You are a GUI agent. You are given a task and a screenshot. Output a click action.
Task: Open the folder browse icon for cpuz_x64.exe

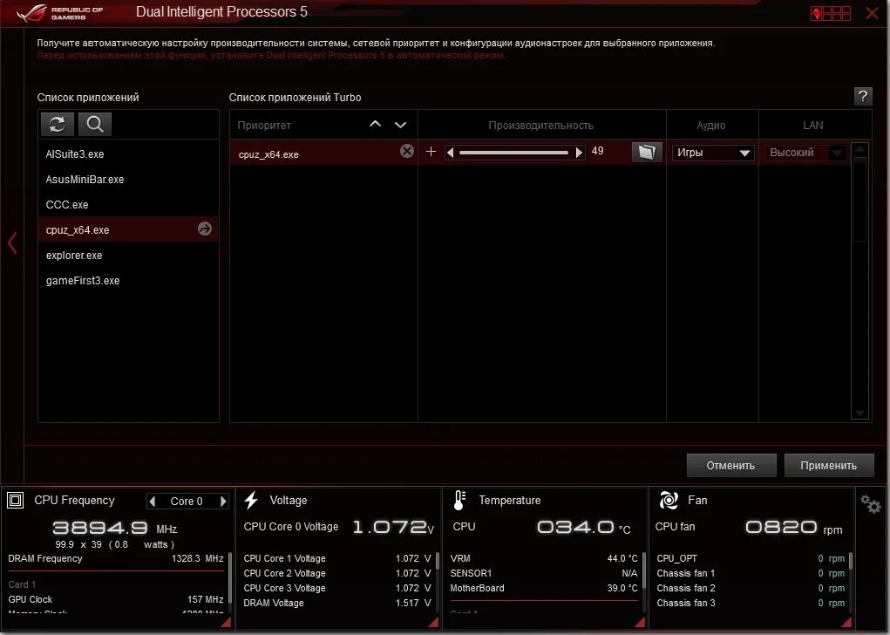[647, 152]
